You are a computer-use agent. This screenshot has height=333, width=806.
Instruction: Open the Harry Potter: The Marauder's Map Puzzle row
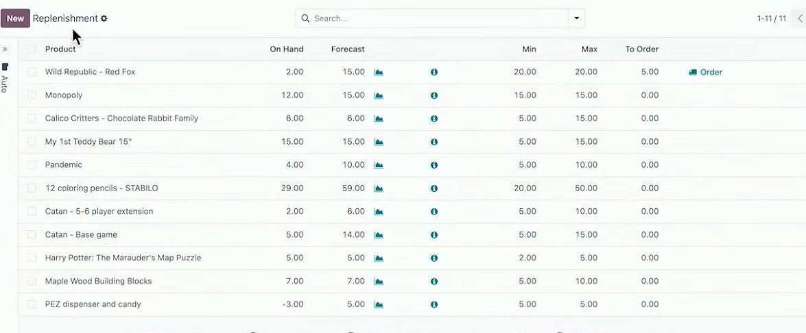(123, 258)
